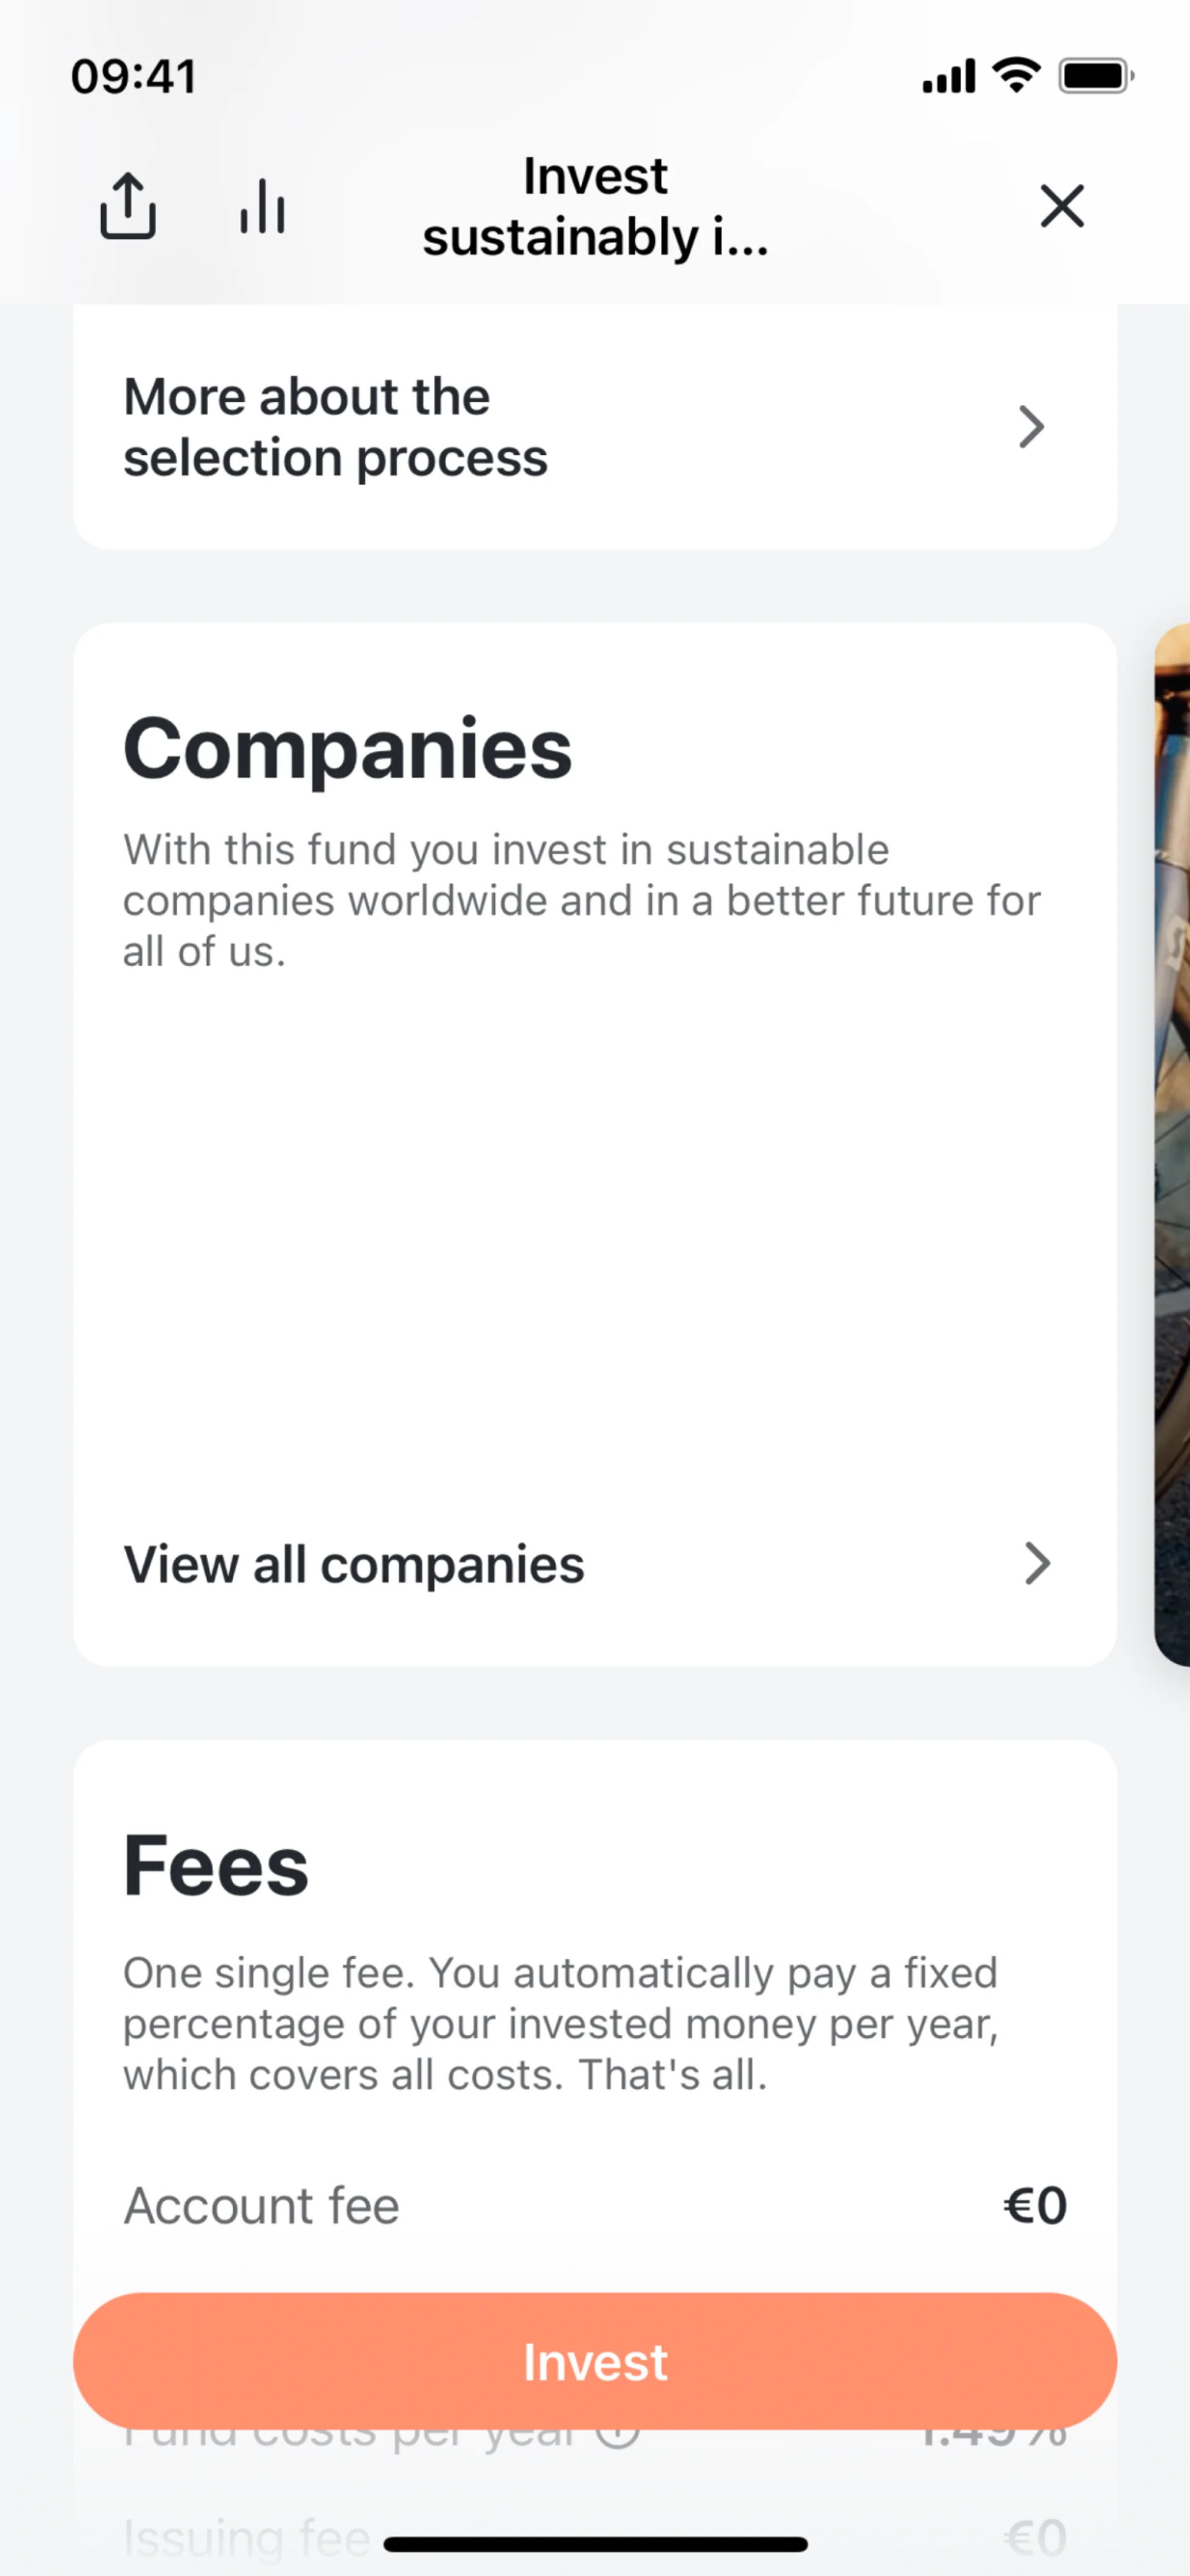Open More about the selection process text

pyautogui.click(x=335, y=427)
